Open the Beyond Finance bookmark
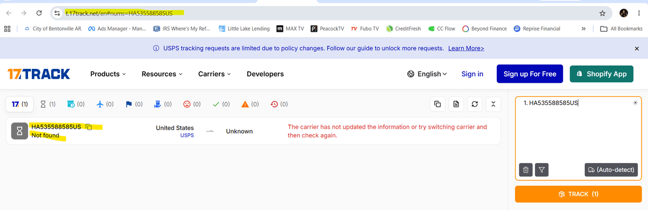 [484, 29]
